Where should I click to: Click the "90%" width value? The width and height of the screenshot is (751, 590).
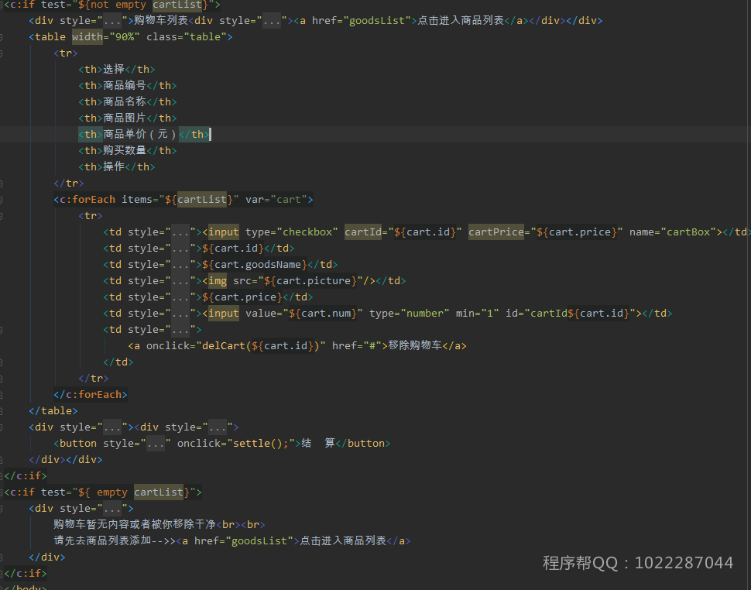(x=125, y=37)
